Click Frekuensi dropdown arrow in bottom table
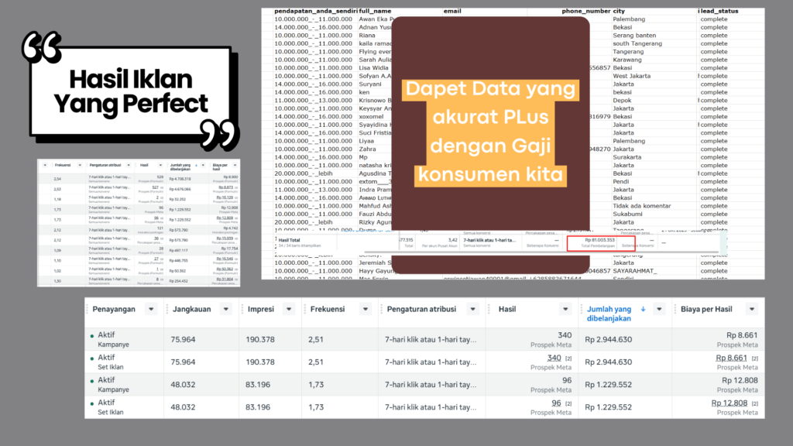 click(366, 309)
